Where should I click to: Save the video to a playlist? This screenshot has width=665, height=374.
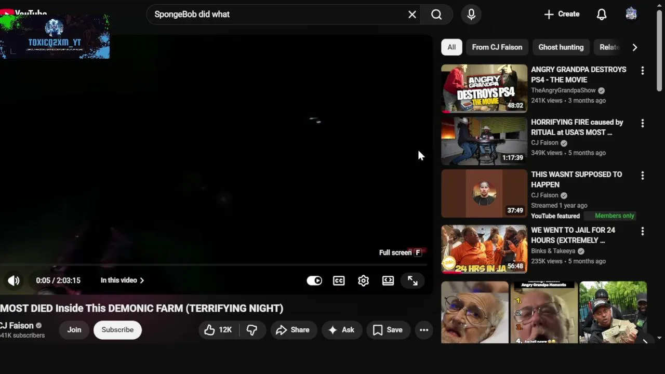click(388, 330)
